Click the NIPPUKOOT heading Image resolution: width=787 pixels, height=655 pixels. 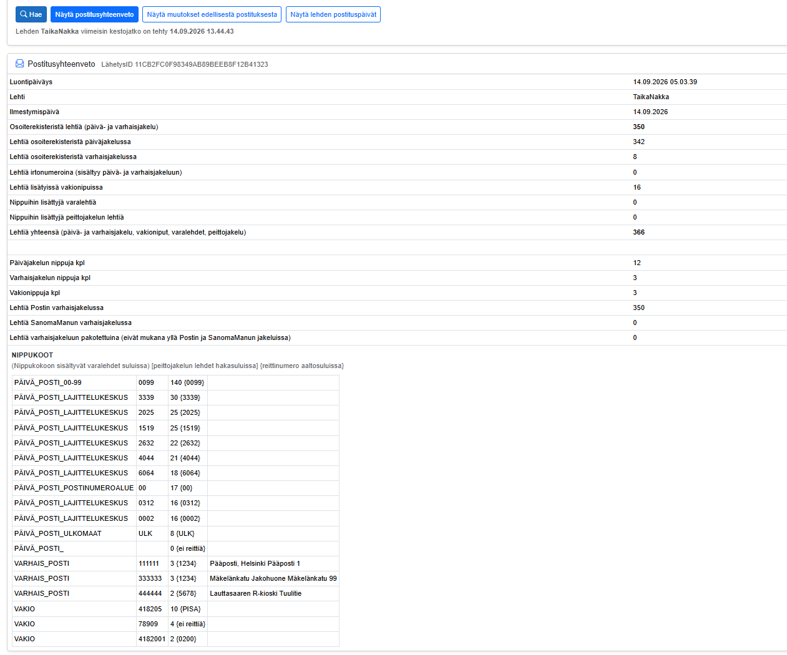32,355
